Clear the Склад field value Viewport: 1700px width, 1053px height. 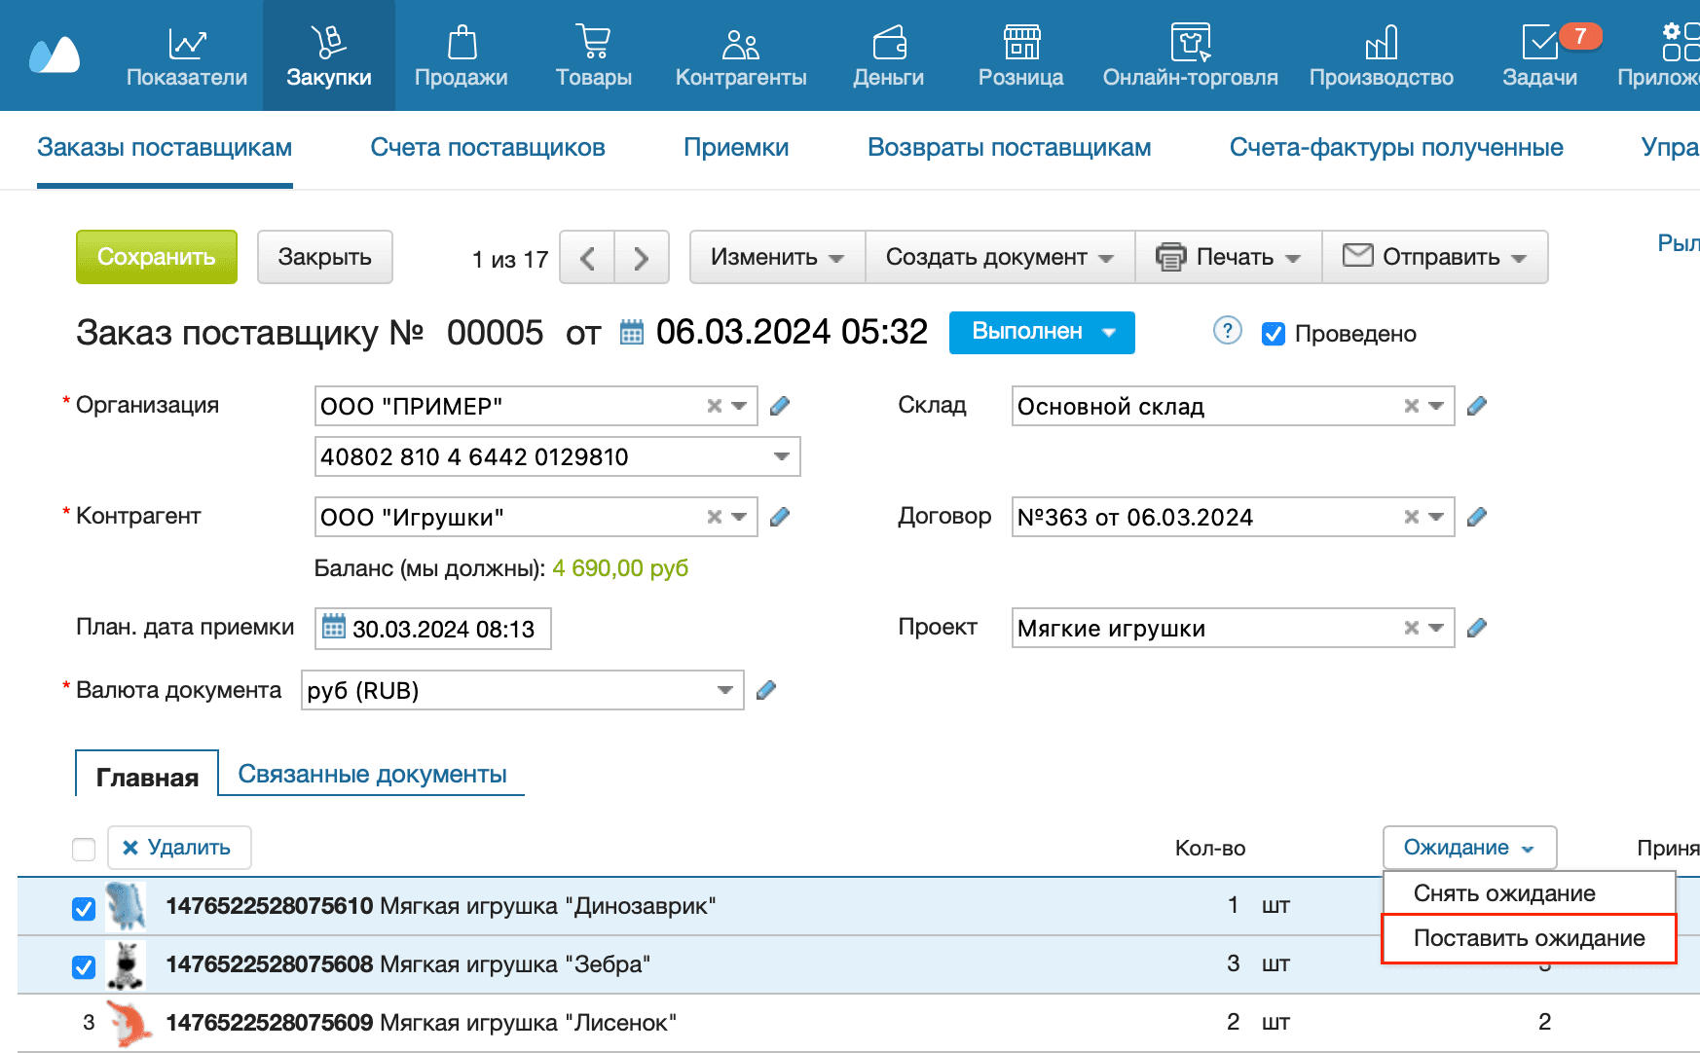[1411, 406]
